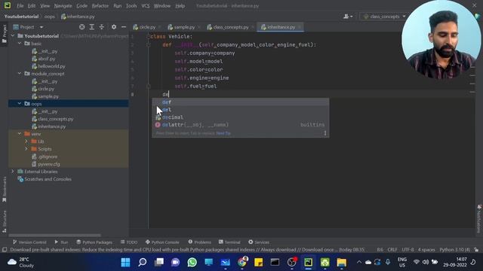The width and height of the screenshot is (483, 271).
Task: Open PyCharm icon in taskbar
Action: coord(308,262)
